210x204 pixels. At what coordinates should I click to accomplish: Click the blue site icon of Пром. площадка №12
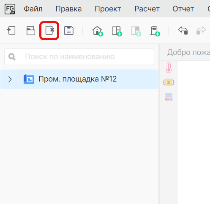(29, 79)
